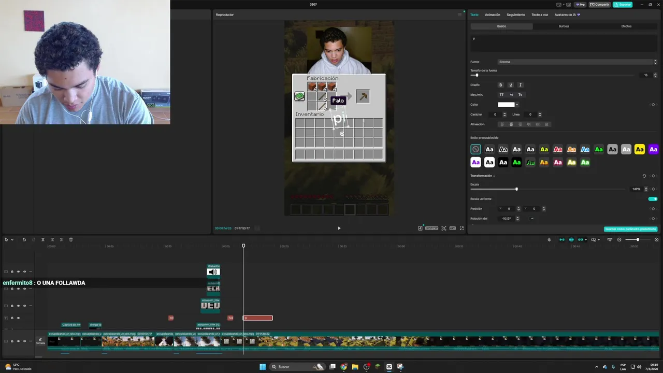Adjust Línea spacing stepper
Image resolution: width=663 pixels, height=373 pixels.
tap(540, 114)
